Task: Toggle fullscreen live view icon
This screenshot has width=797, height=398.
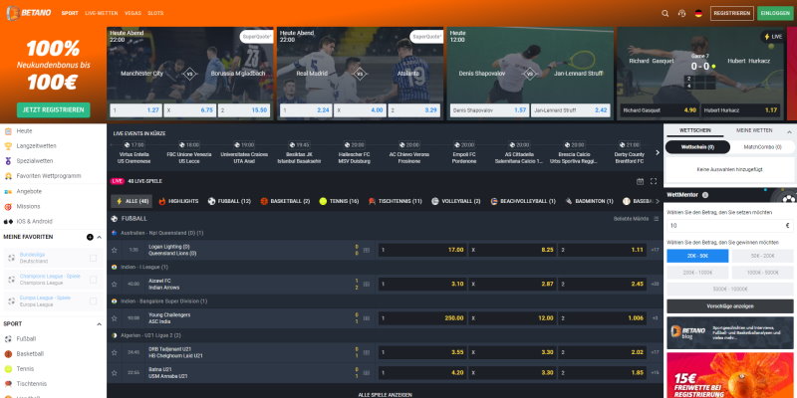Action: (654, 181)
